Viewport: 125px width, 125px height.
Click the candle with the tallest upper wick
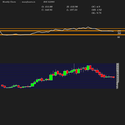tap(74, 70)
